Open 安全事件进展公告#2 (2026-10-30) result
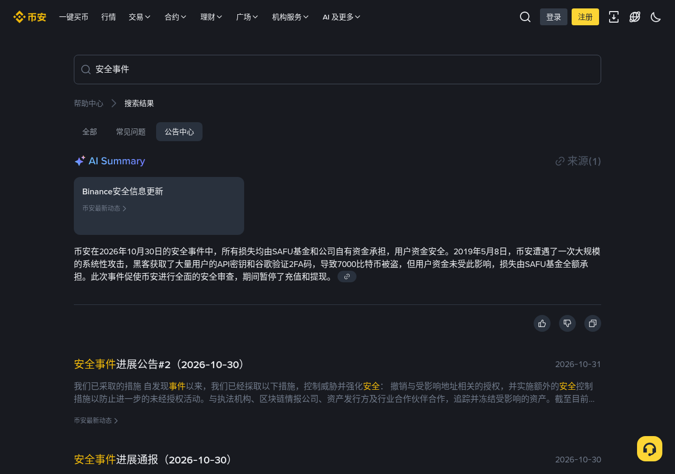 [x=160, y=364]
